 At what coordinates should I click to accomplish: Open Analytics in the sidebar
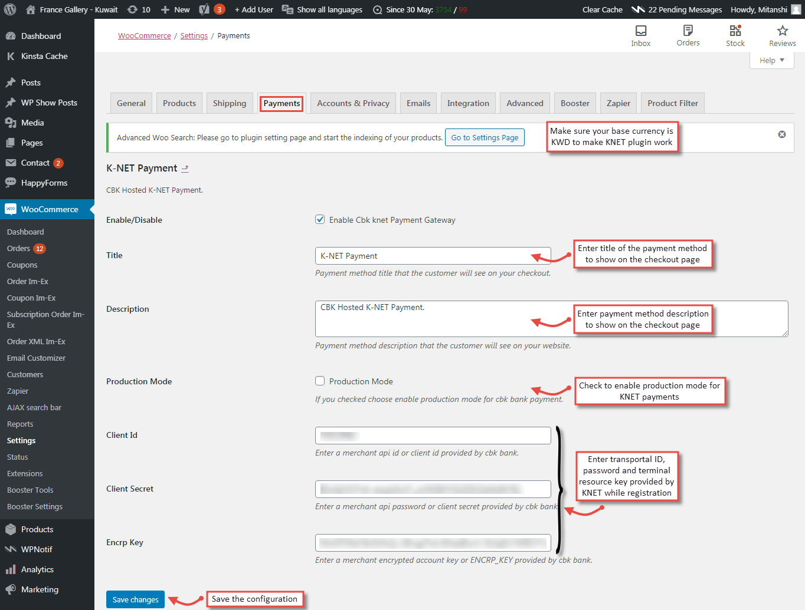47,569
